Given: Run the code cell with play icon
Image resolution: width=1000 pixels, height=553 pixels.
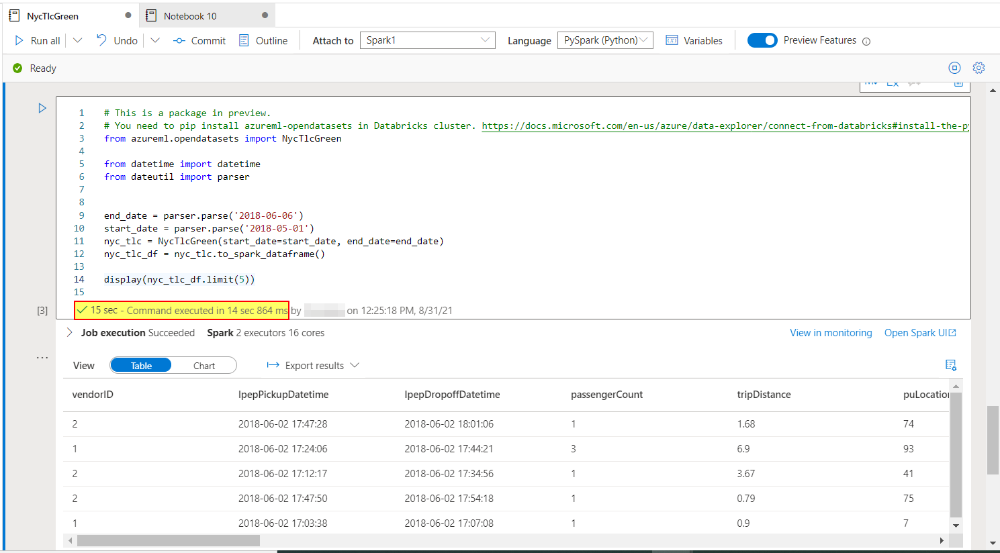Looking at the screenshot, I should [x=42, y=108].
